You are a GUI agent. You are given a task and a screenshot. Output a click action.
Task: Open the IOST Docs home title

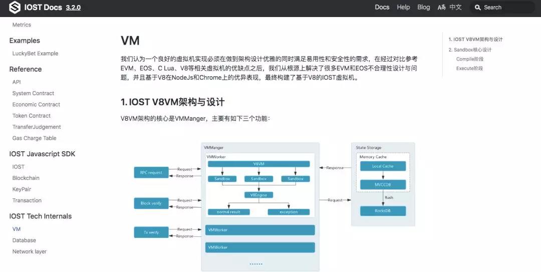click(x=43, y=8)
